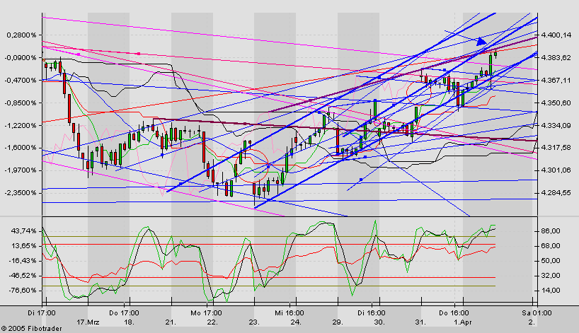Select the 4.301,06 price level label
The image size is (579, 333).
pos(556,170)
